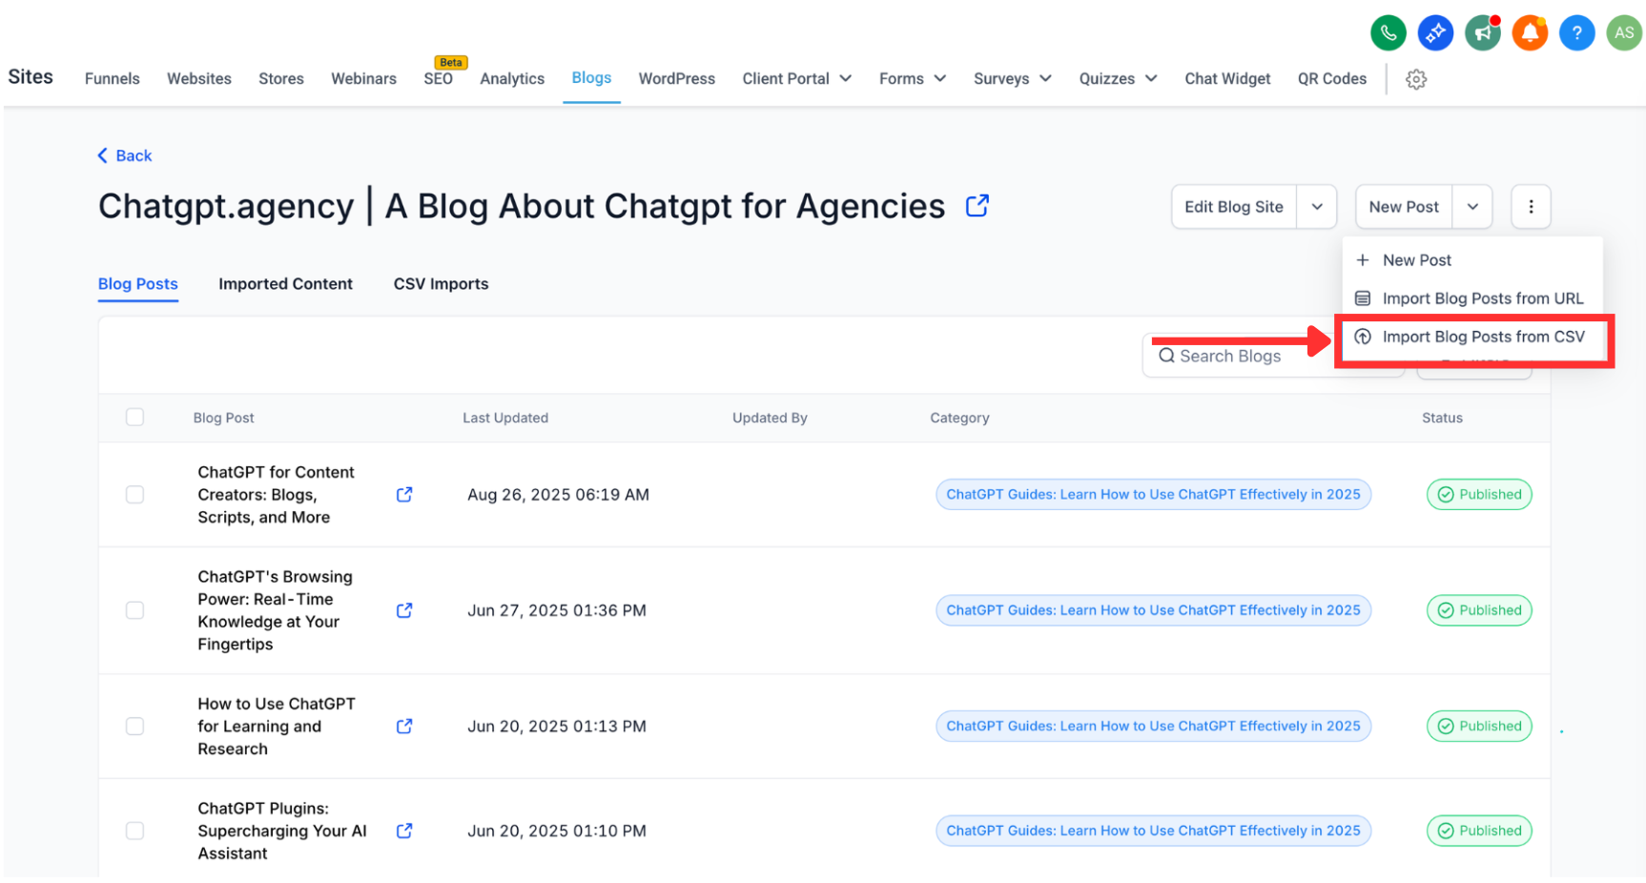
Task: Open post 'ChatGPT for Content Creators: Blogs, Scripts, and More'
Action: [x=276, y=495]
